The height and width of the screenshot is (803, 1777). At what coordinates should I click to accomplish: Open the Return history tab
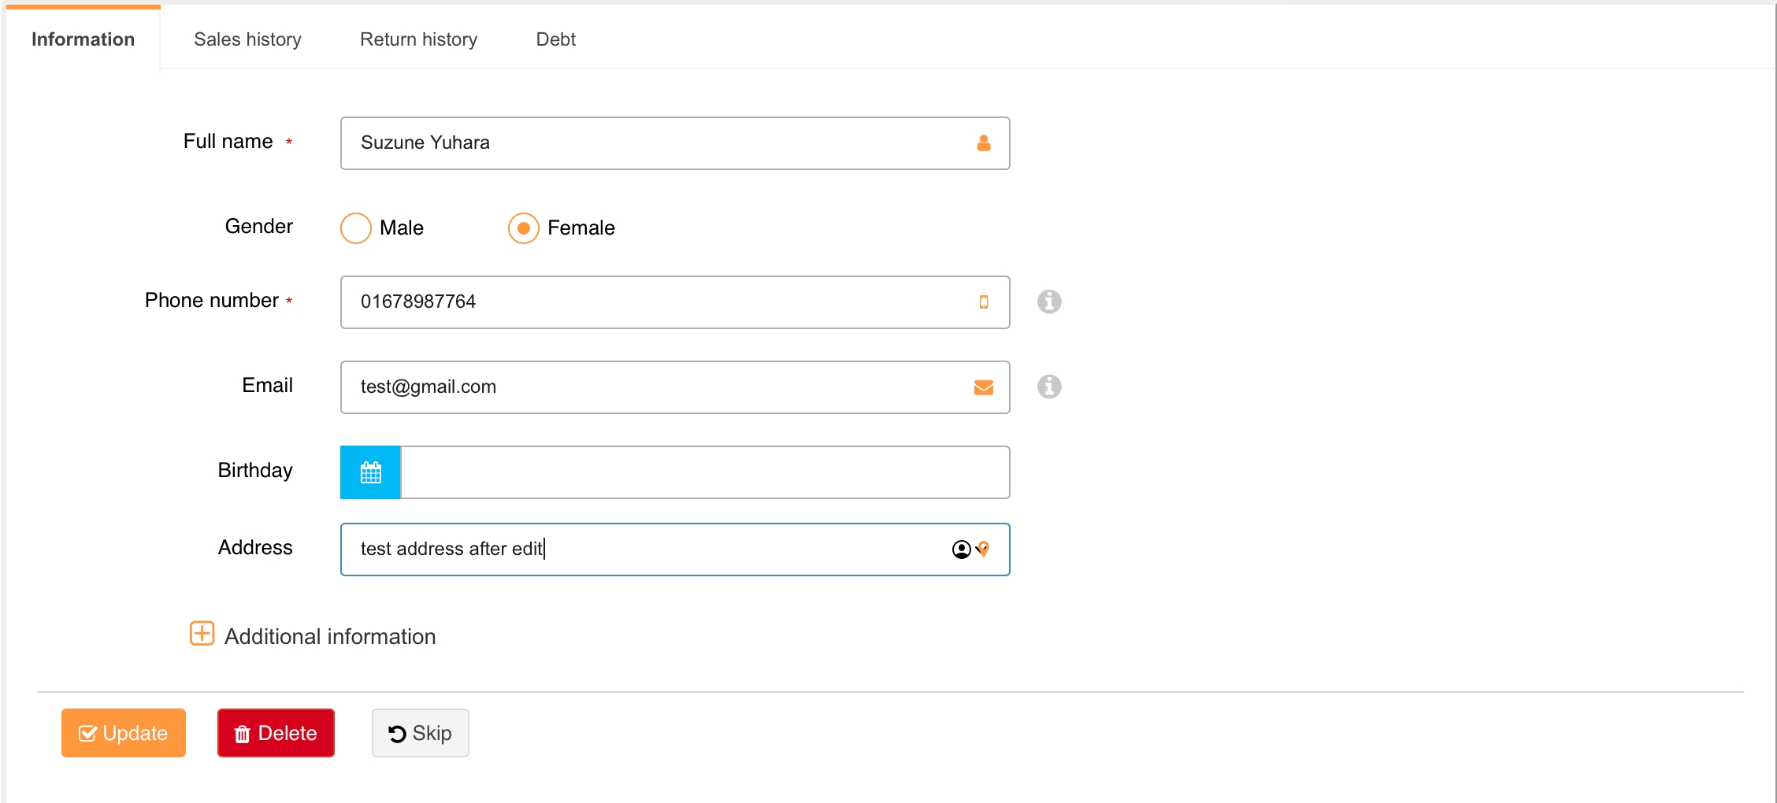point(418,39)
